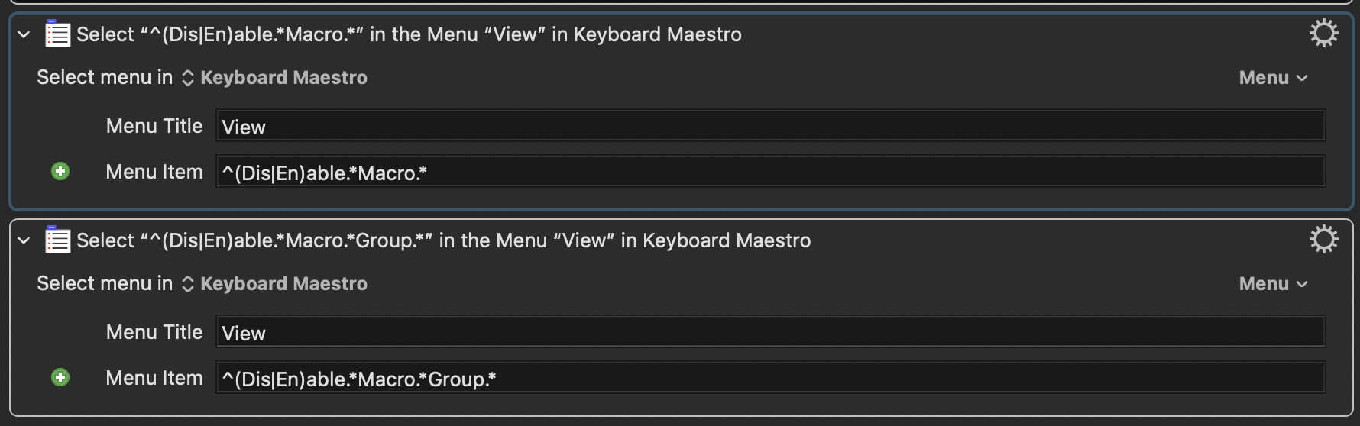Click the menu-list icon of the first action
The image size is (1360, 426).
point(57,34)
